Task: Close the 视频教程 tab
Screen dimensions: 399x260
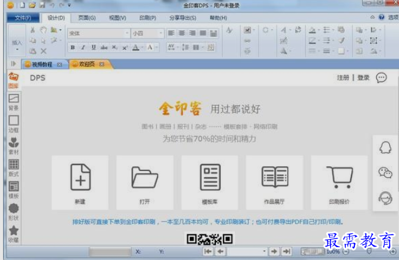Action: (59, 65)
